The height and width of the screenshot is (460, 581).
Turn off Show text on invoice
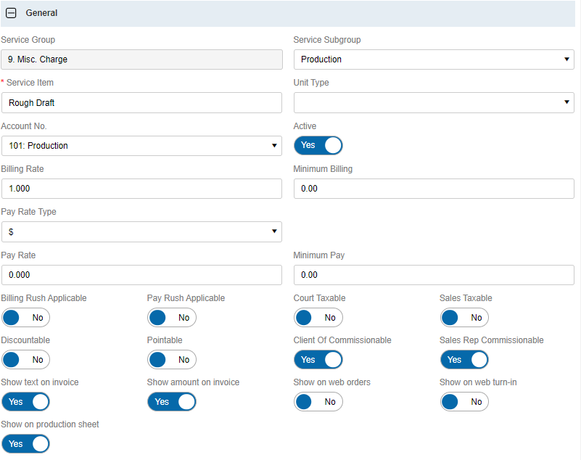(25, 402)
